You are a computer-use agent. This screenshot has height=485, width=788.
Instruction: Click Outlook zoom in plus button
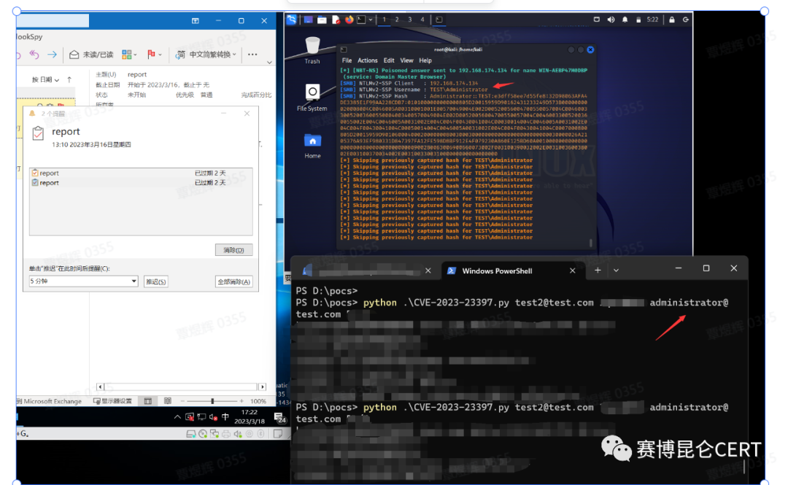pyautogui.click(x=242, y=401)
